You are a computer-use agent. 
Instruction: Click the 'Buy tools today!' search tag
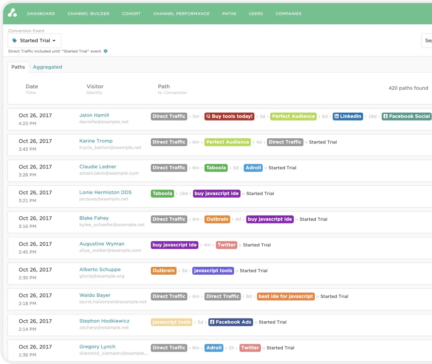[229, 116]
